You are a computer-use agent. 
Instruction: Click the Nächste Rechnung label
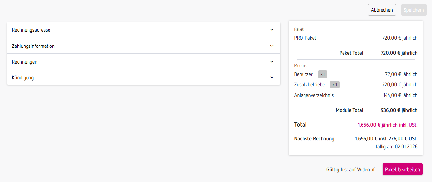click(314, 139)
